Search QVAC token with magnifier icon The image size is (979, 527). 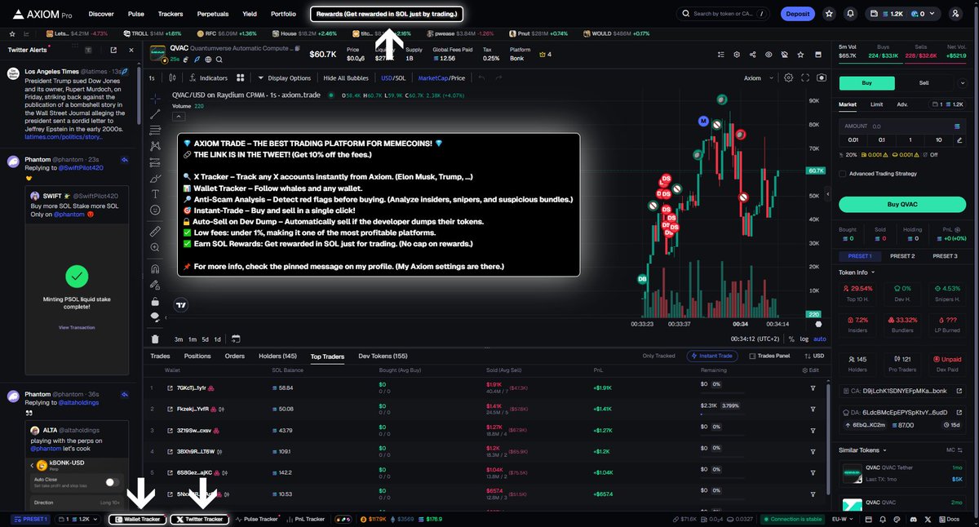click(219, 59)
